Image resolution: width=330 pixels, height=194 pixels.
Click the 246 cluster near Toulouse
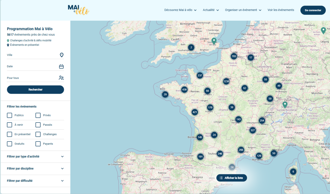click(x=220, y=154)
